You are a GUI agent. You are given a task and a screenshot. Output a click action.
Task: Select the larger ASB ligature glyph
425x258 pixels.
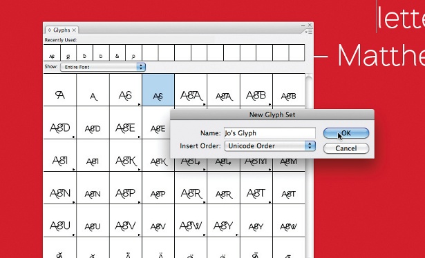(256, 90)
